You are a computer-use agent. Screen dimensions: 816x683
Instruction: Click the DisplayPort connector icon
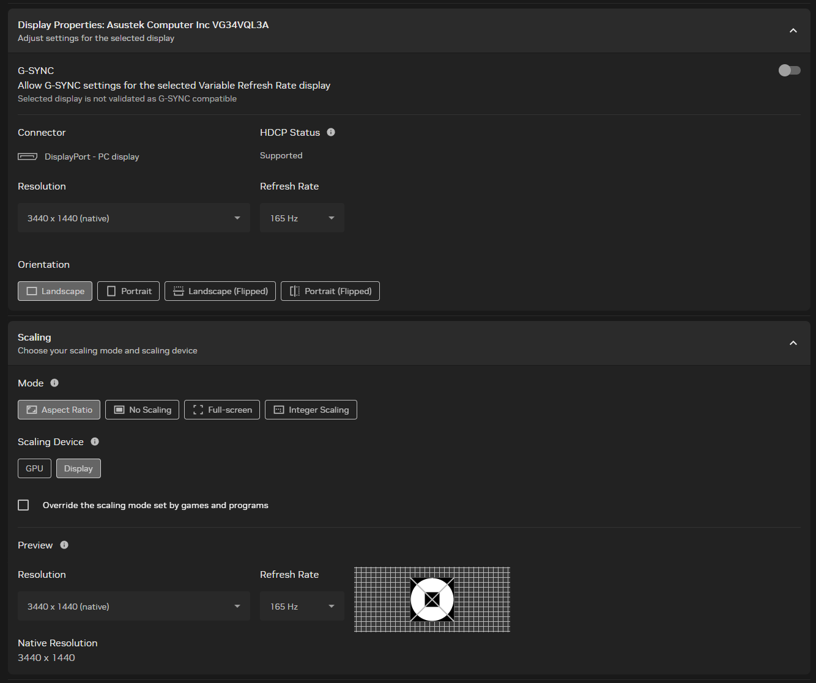28,157
